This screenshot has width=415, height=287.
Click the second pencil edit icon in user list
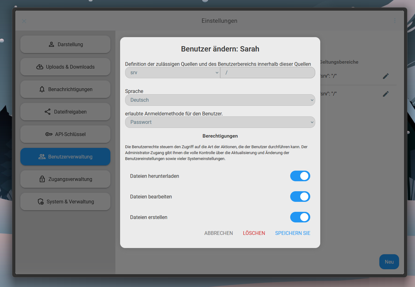[x=386, y=94]
